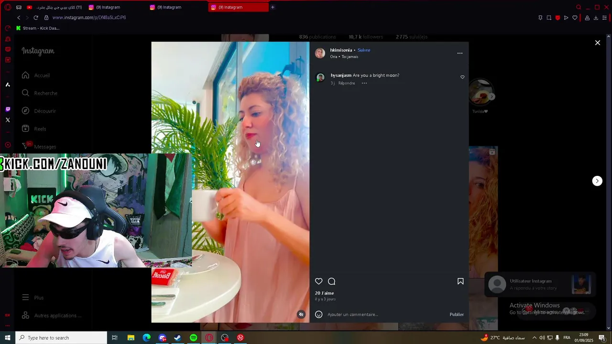Open hysanjasm's avatar in the comment
The width and height of the screenshot is (612, 344).
coord(320,77)
